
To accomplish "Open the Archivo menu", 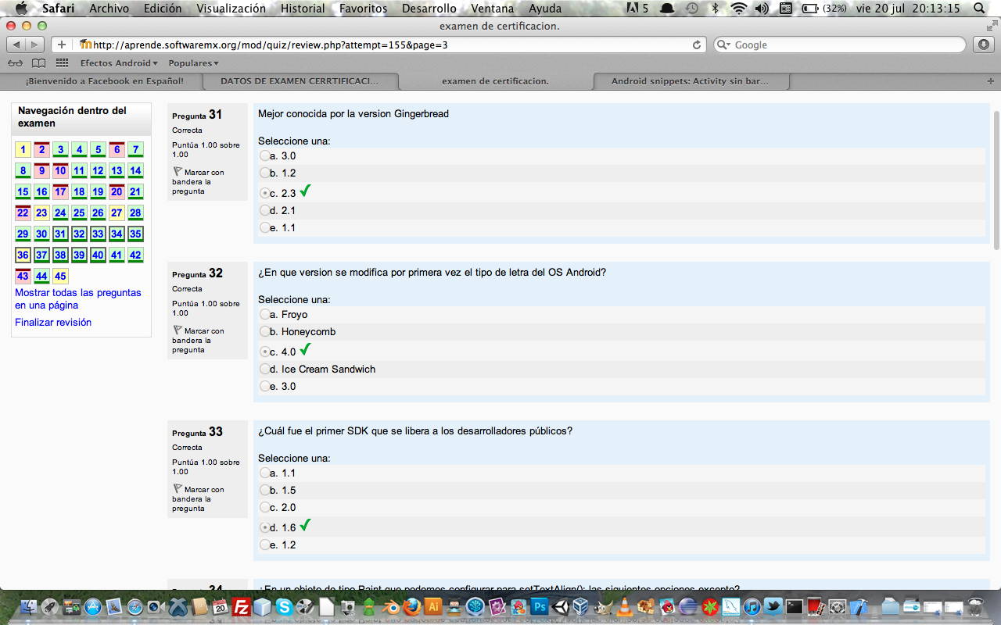I will click(109, 9).
